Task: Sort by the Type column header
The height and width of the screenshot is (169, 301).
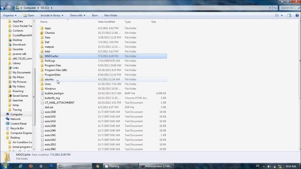Action: click(x=127, y=22)
